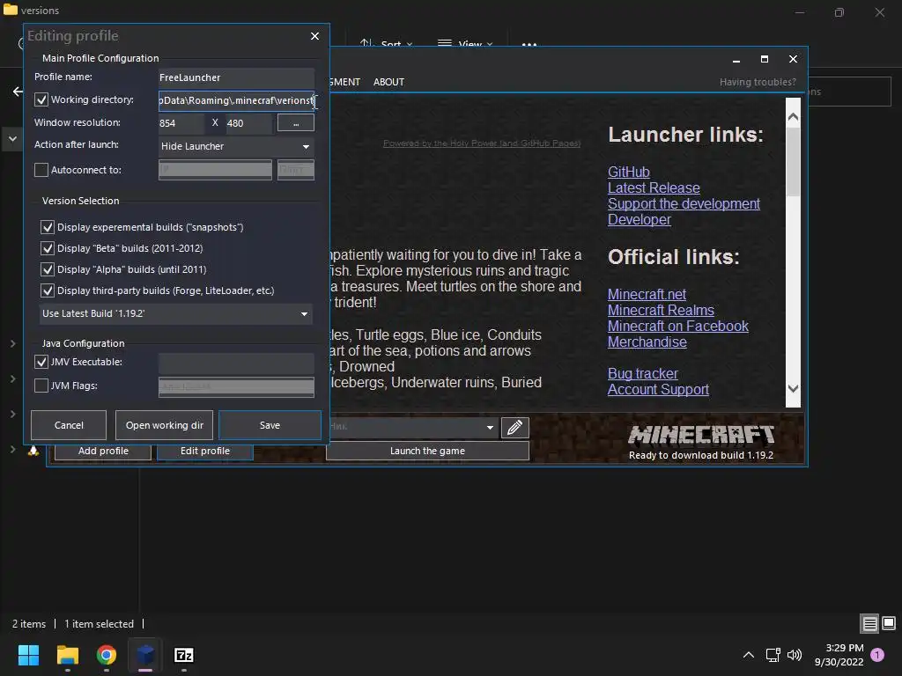The image size is (902, 676).
Task: Open the Use Latest Build version dropdown
Action: coord(176,313)
